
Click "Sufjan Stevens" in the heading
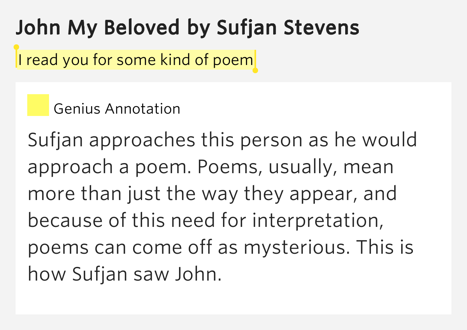[x=288, y=27]
